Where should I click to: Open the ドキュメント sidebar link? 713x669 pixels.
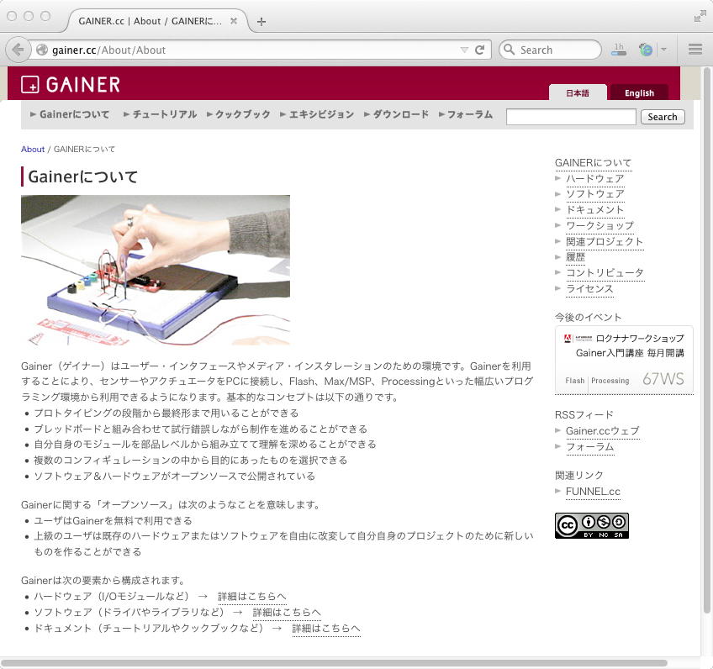coord(594,210)
